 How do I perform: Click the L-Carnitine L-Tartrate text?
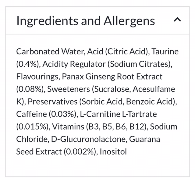coord(118,114)
